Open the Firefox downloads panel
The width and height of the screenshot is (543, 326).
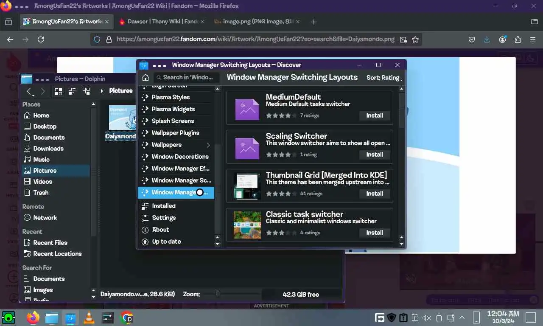(487, 39)
